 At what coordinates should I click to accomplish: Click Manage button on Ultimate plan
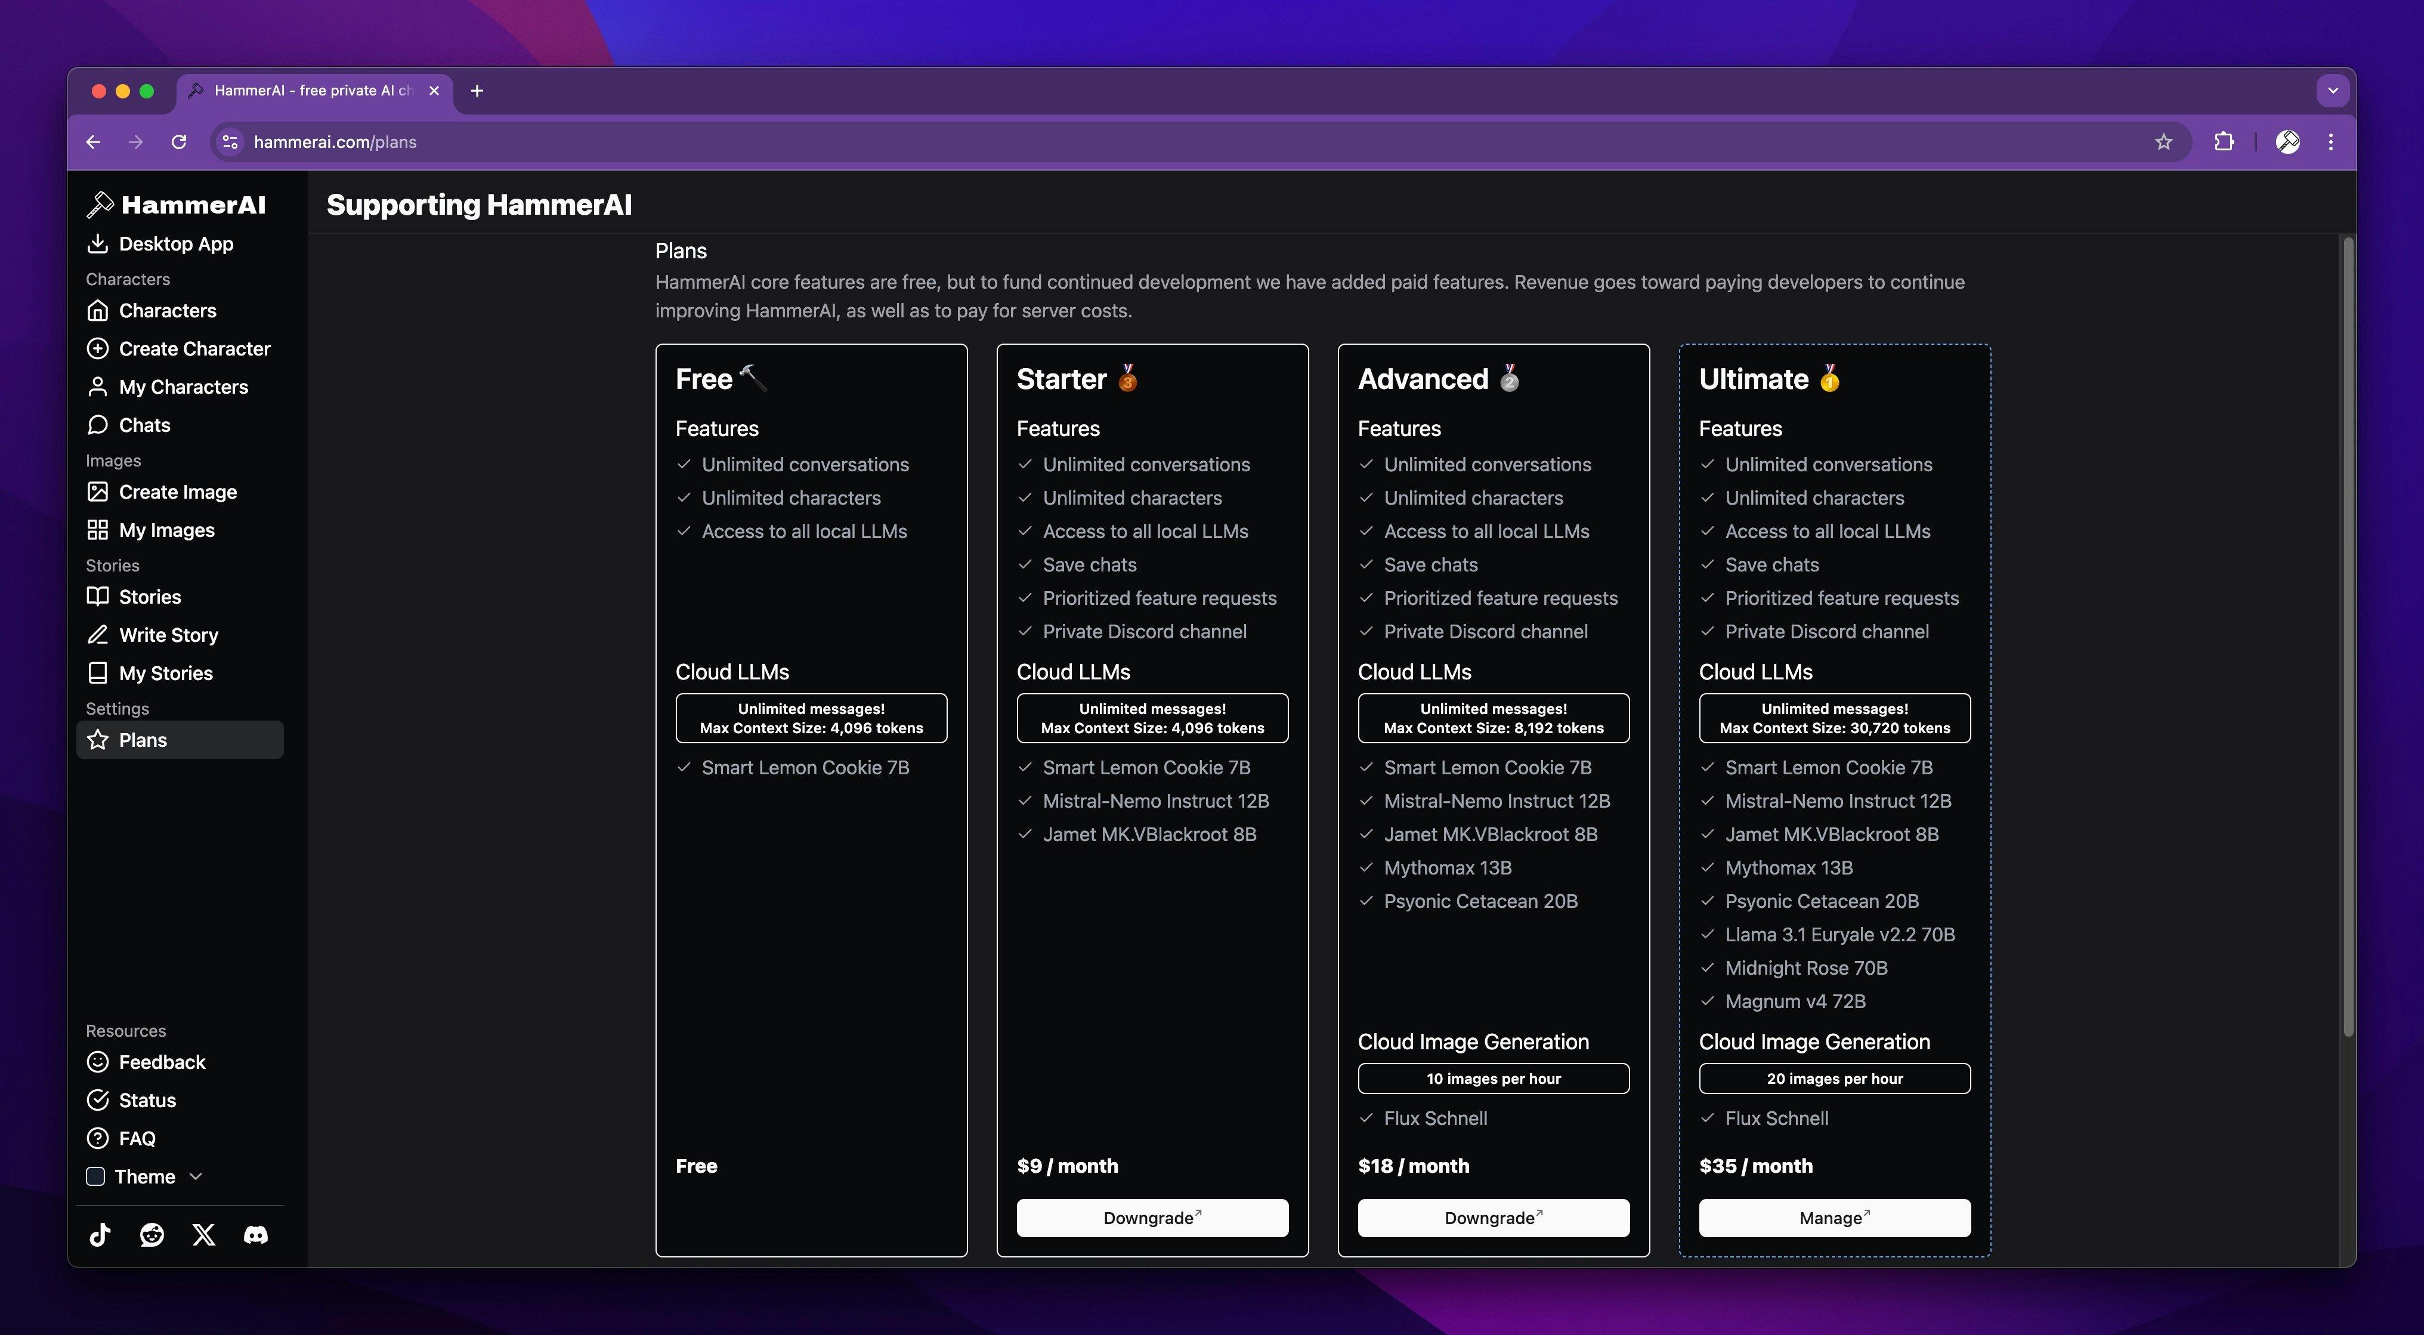1834,1217
